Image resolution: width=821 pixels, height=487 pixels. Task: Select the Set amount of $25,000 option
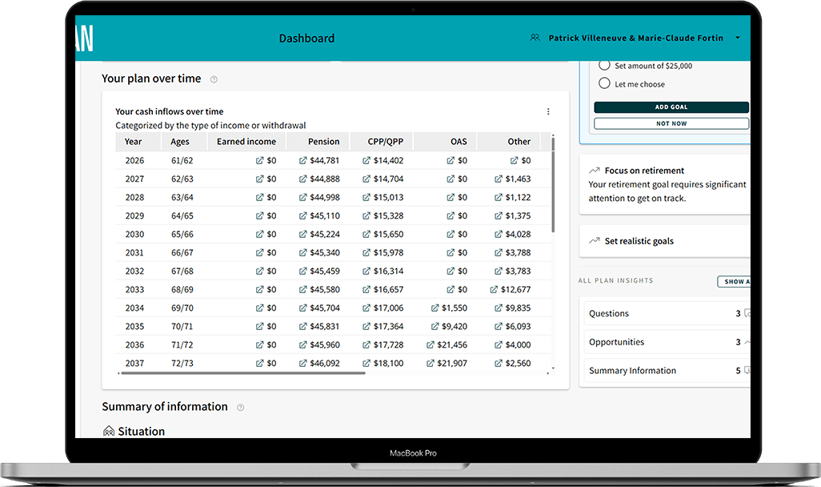pos(604,65)
